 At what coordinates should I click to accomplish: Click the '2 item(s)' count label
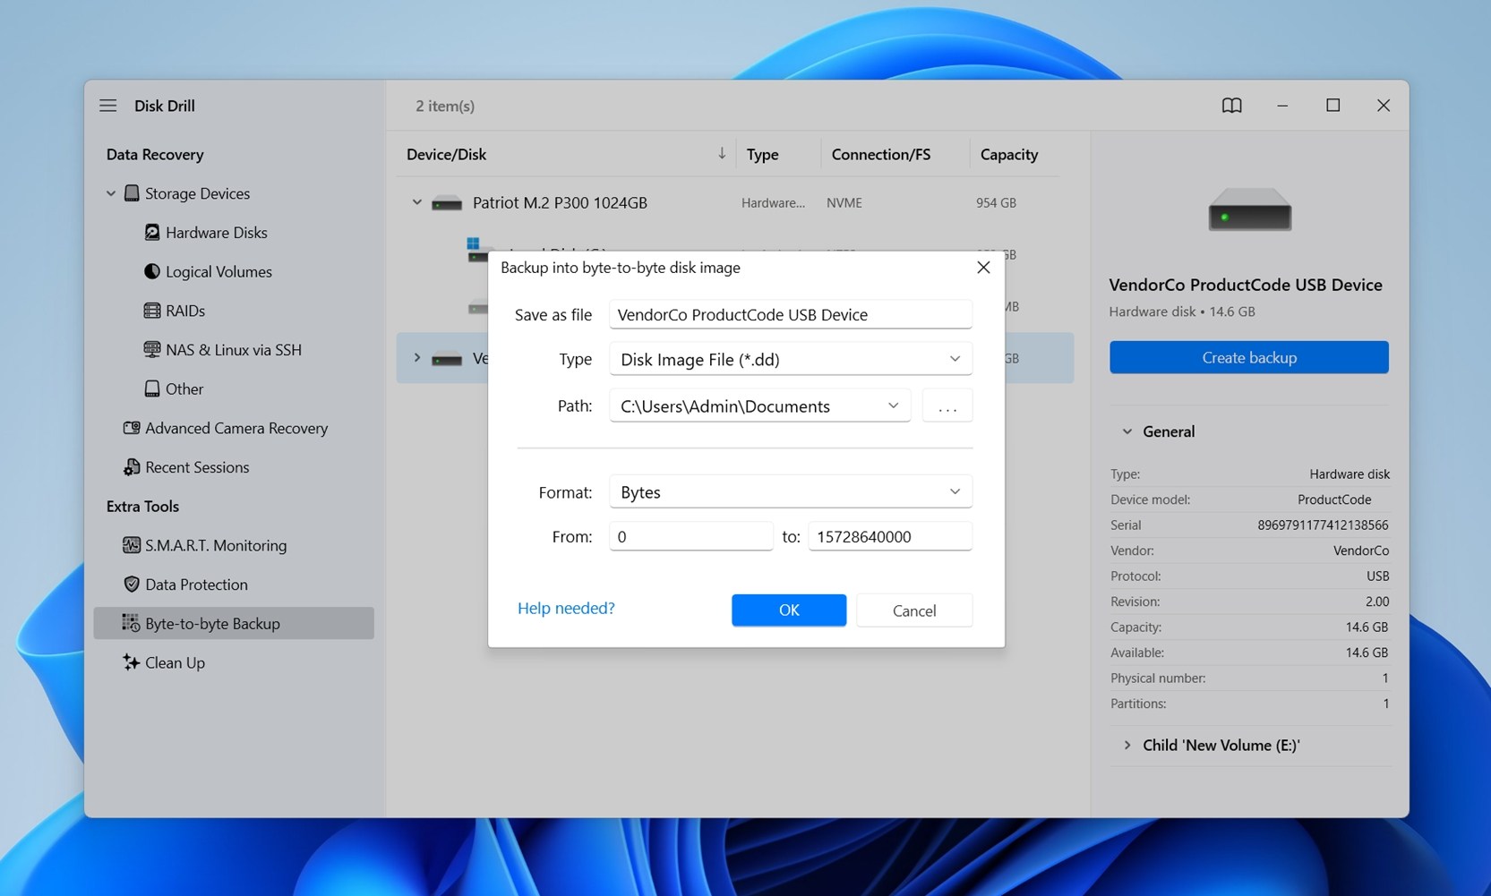[x=445, y=106]
